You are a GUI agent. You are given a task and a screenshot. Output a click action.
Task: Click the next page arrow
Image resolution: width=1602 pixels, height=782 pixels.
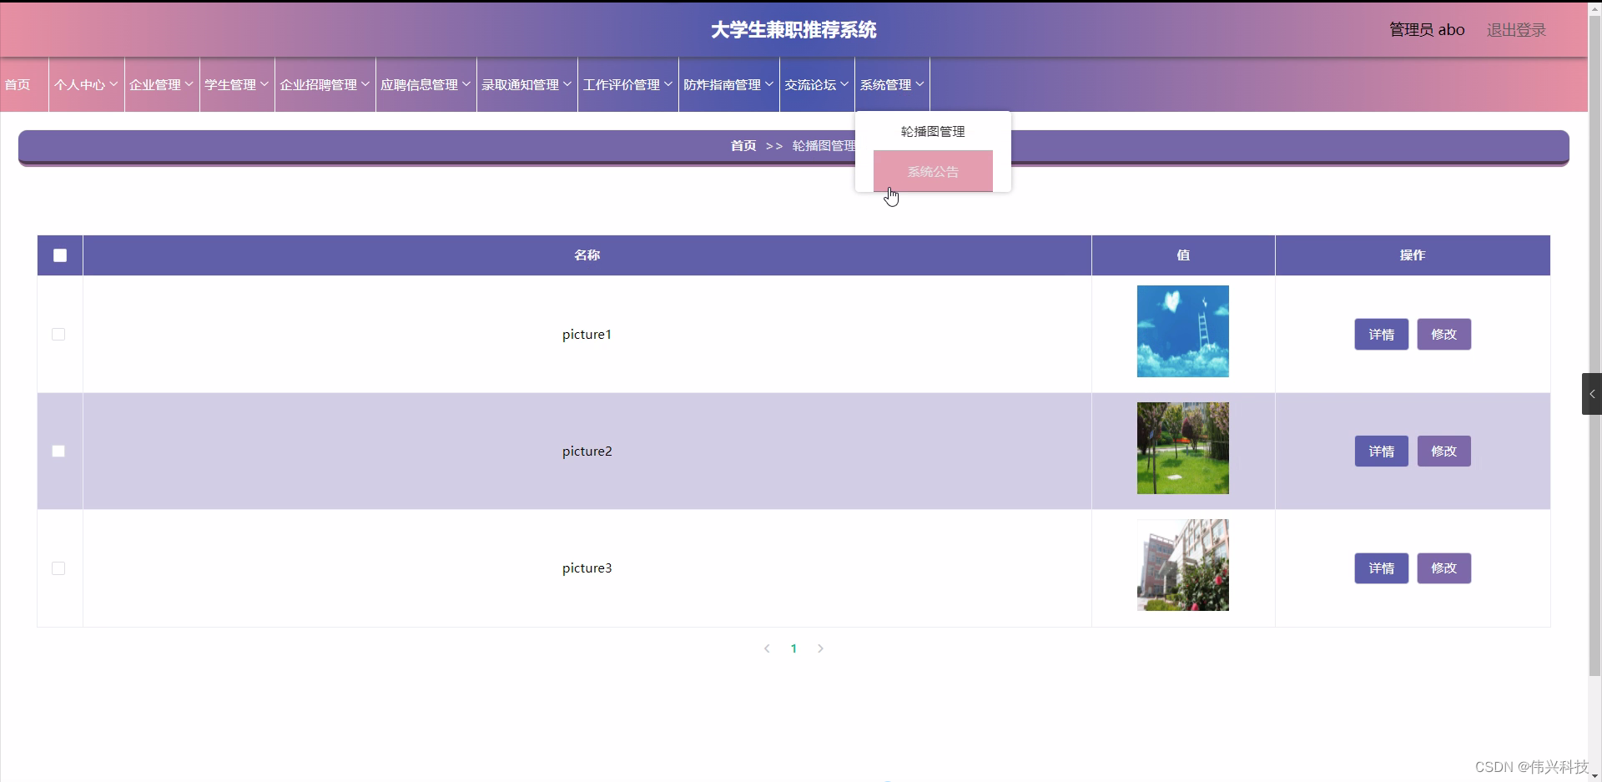(x=820, y=648)
